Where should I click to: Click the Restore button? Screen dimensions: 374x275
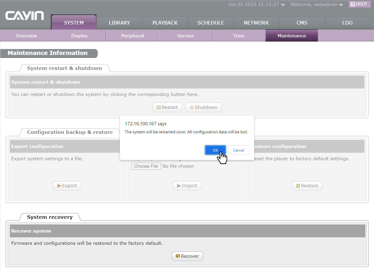(307, 186)
